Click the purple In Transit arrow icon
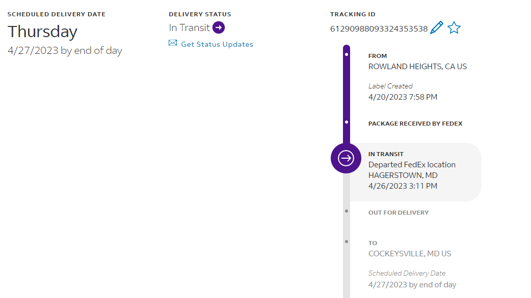This screenshot has width=531, height=298. (x=219, y=27)
